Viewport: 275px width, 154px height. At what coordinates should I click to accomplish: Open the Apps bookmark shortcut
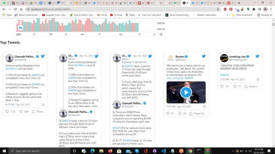7,15
